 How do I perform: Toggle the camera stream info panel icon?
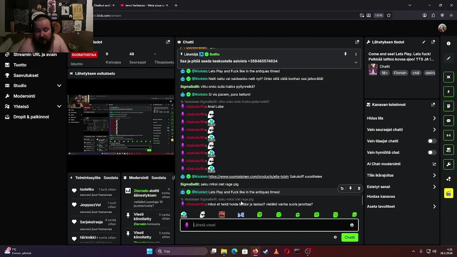448,150
